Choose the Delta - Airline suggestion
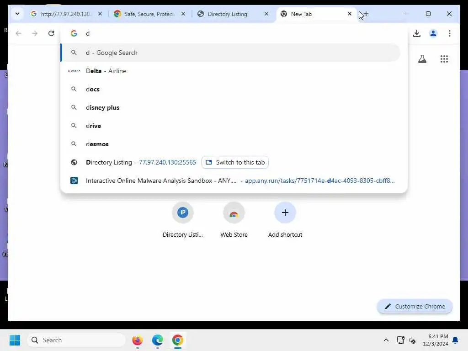This screenshot has height=351, width=468. 230,71
